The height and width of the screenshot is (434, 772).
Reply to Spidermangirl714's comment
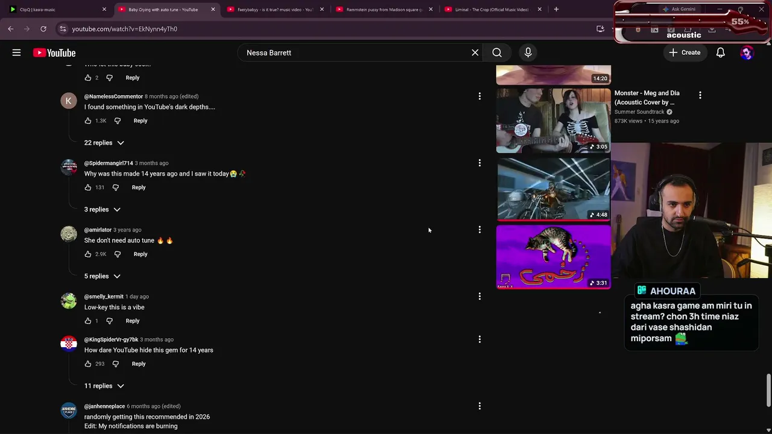(139, 187)
